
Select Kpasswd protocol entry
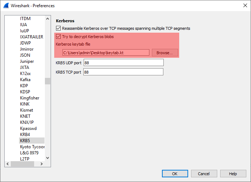point(28,129)
